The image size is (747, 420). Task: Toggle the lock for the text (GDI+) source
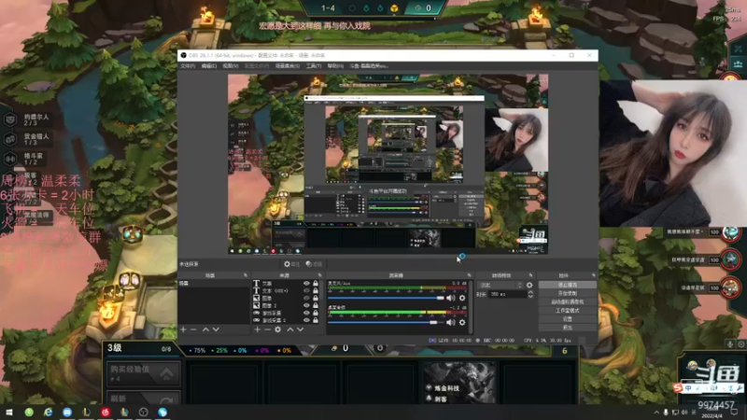[316, 290]
